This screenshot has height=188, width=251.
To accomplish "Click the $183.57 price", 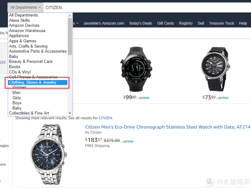I will (x=93, y=140).
